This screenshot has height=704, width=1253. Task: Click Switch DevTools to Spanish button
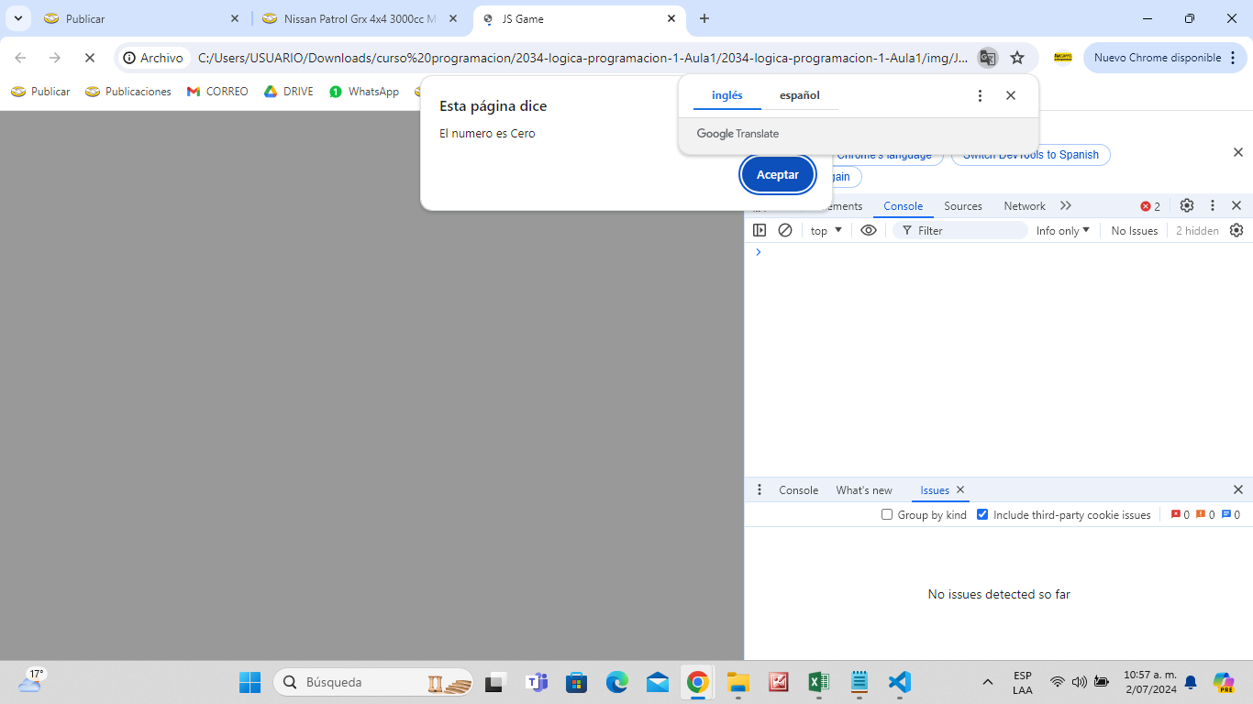1031,155
